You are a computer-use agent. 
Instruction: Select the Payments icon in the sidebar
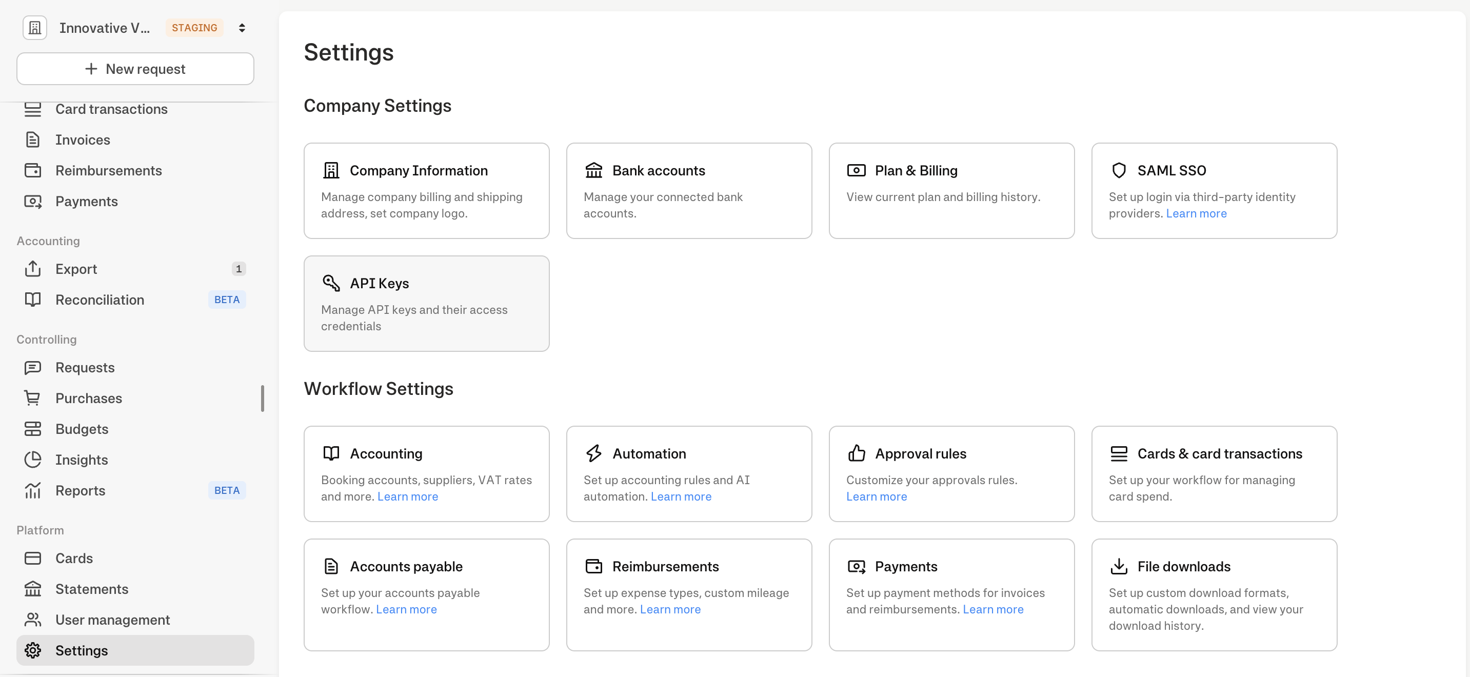[32, 201]
